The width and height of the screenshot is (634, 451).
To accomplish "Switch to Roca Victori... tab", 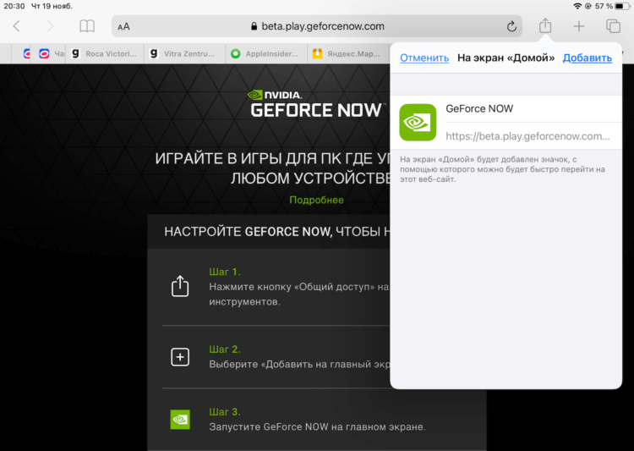I will (x=105, y=54).
